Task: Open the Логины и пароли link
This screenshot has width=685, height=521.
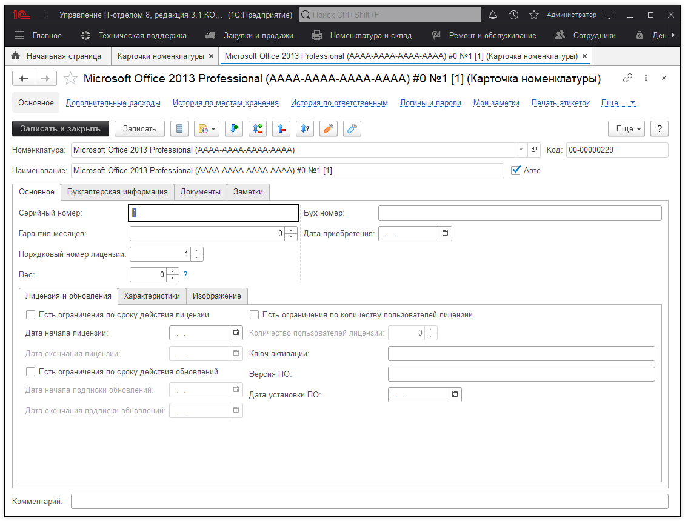Action: pyautogui.click(x=430, y=103)
